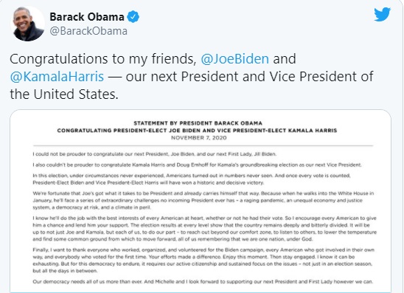Click the paragraph starting 'We're fortunate that Joe's'
404x293 pixels.
coord(203,200)
